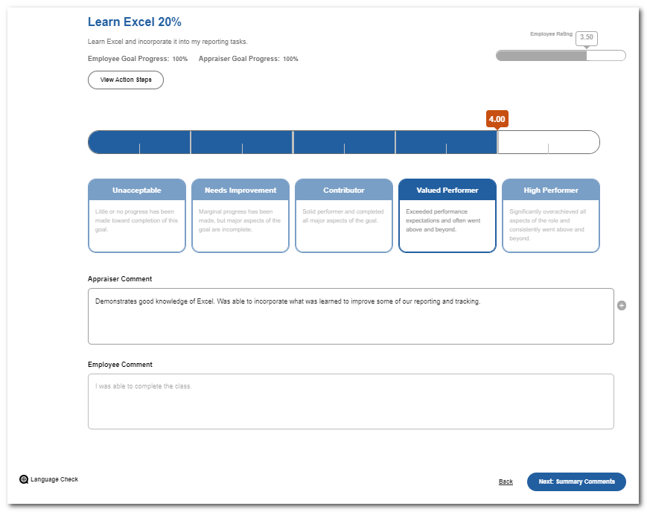Select the Valued Performer rating card
Screen dimensions: 647x512
click(447, 215)
